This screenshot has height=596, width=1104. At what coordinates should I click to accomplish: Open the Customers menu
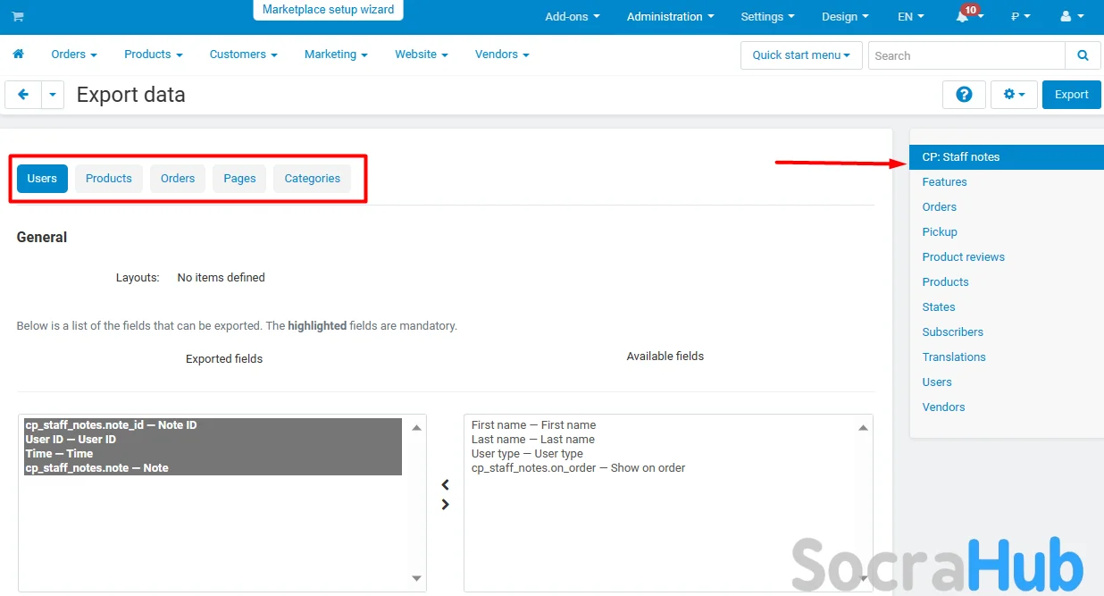[244, 55]
